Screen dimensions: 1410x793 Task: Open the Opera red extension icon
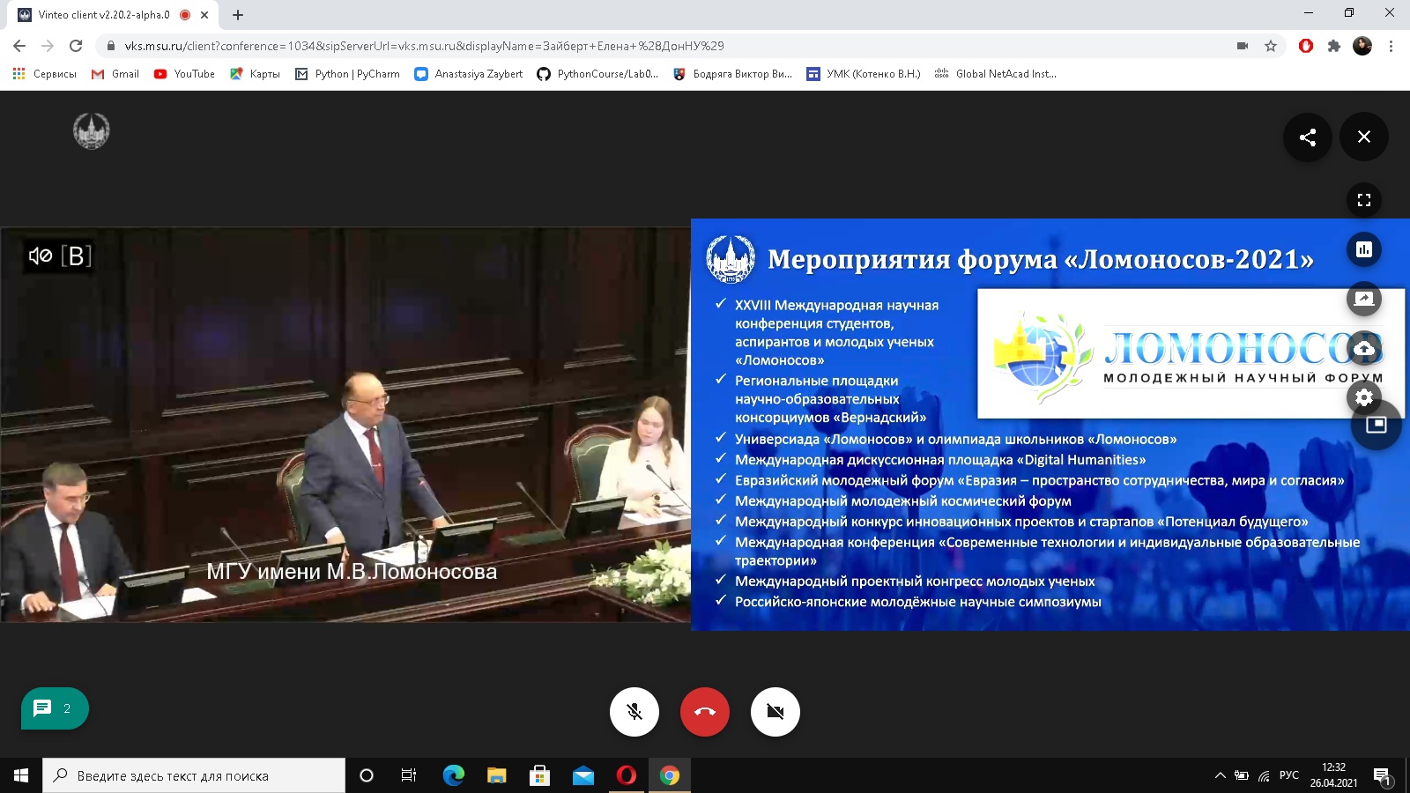pos(1306,46)
